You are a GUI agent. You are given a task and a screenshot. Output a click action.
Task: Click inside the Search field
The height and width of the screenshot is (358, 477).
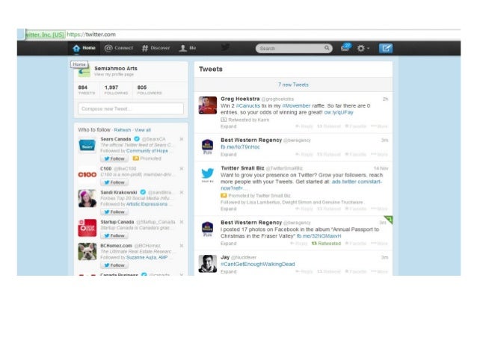(291, 49)
